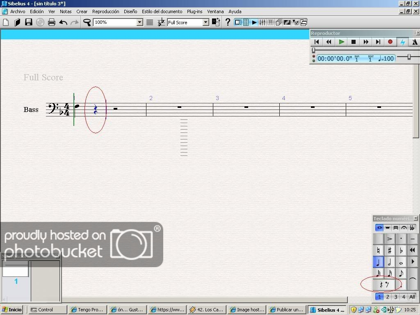Save the score with the floppy disk icon

[x=29, y=22]
